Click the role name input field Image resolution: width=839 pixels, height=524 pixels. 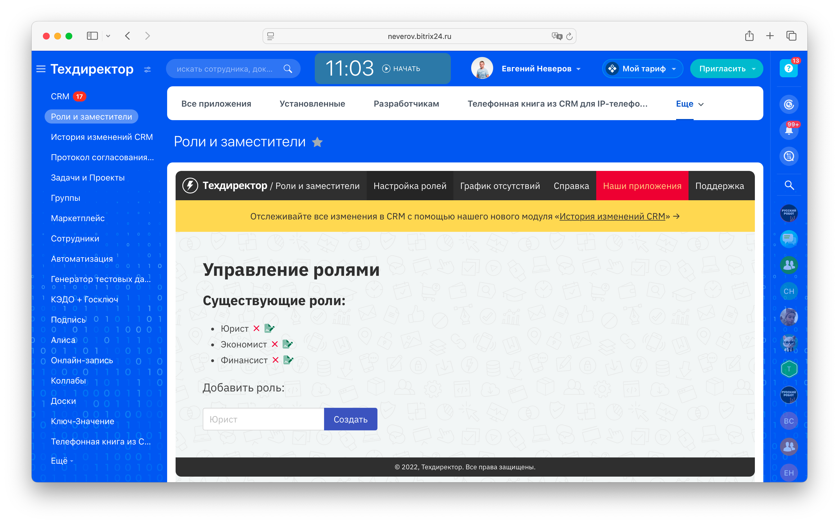[x=263, y=419]
